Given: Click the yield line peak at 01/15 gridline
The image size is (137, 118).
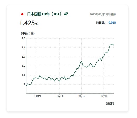Looking at the screenshot, I should pos(82,61).
